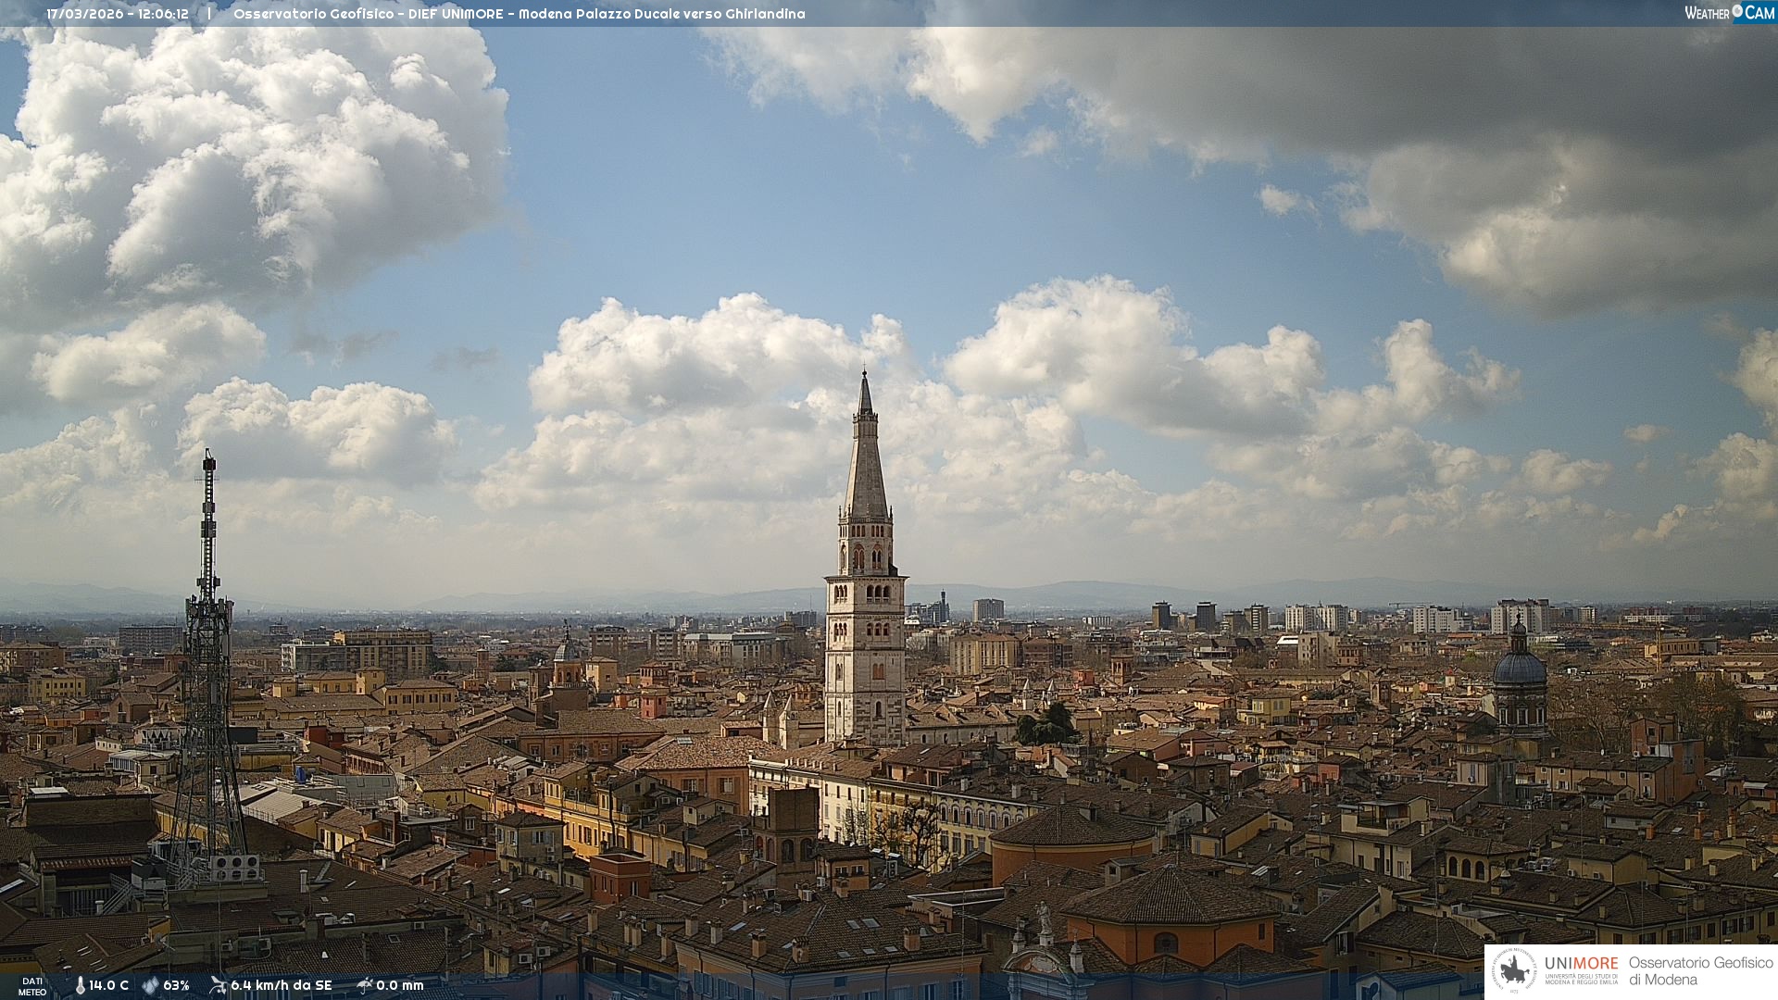Click the thermometer temperature icon
The width and height of the screenshot is (1778, 1000).
click(x=80, y=985)
